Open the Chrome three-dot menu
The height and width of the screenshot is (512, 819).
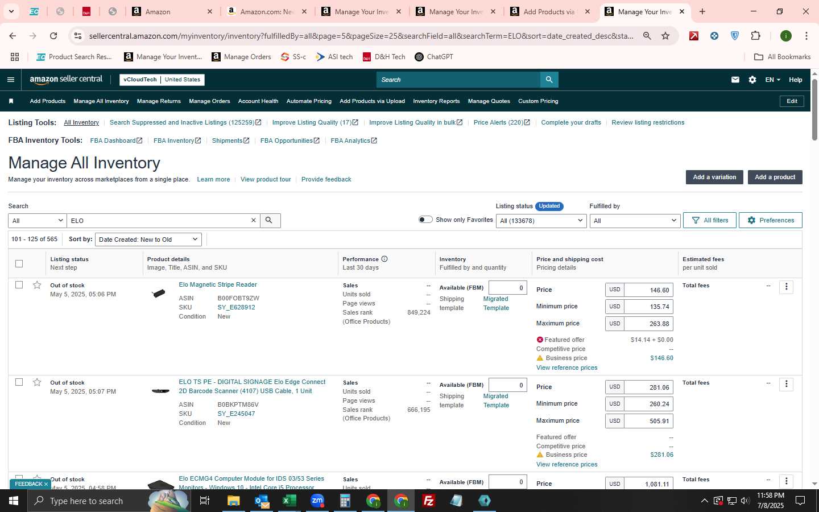[x=806, y=36]
